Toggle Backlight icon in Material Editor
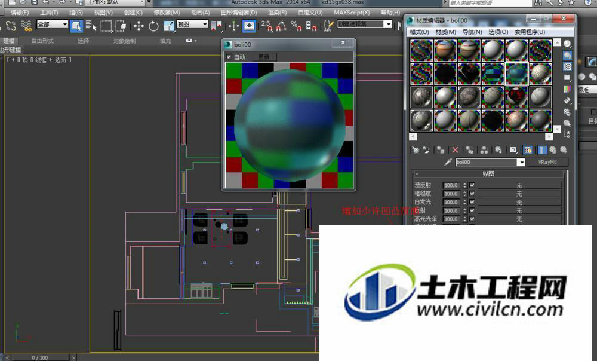The width and height of the screenshot is (597, 361). coord(567,55)
